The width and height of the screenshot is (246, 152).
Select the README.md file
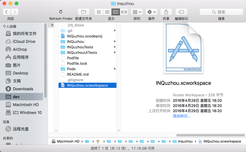point(88,74)
